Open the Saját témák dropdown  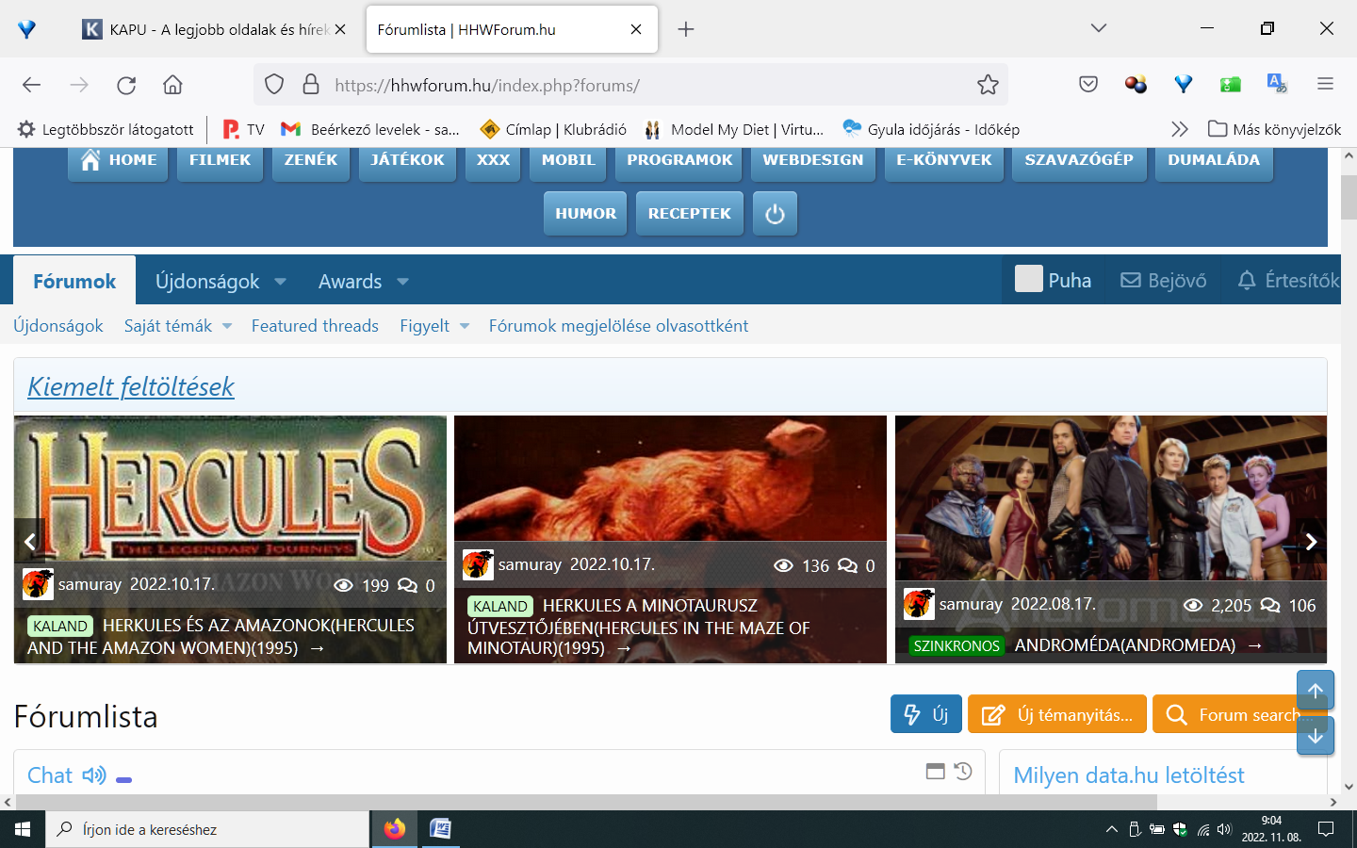227,326
